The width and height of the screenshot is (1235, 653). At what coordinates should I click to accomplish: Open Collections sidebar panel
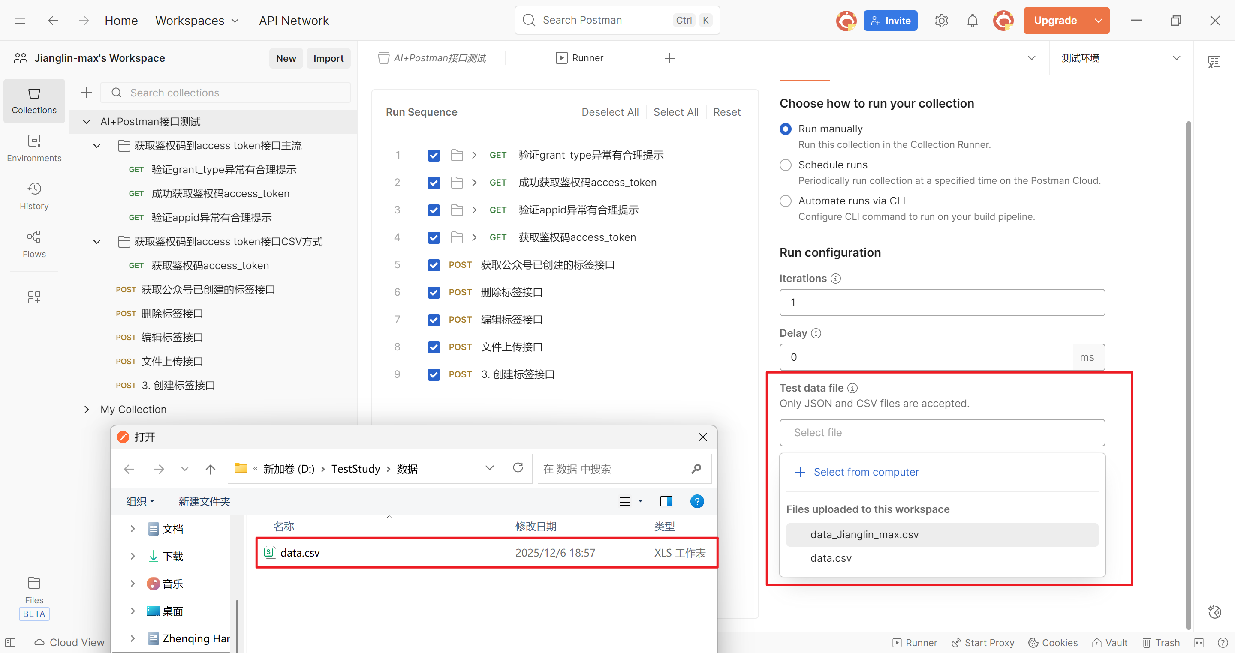click(34, 101)
